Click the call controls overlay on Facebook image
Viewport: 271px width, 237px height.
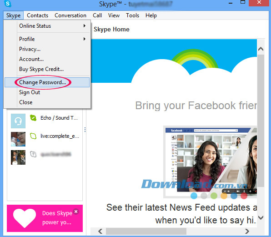pos(239,191)
